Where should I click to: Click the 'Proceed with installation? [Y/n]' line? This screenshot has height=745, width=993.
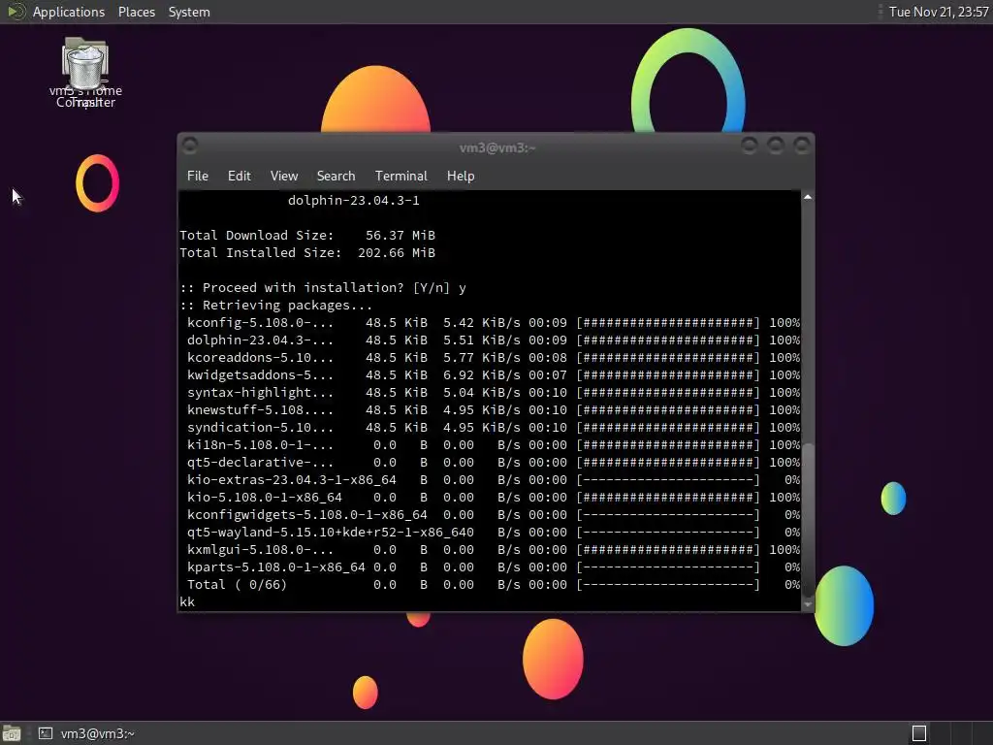click(323, 287)
